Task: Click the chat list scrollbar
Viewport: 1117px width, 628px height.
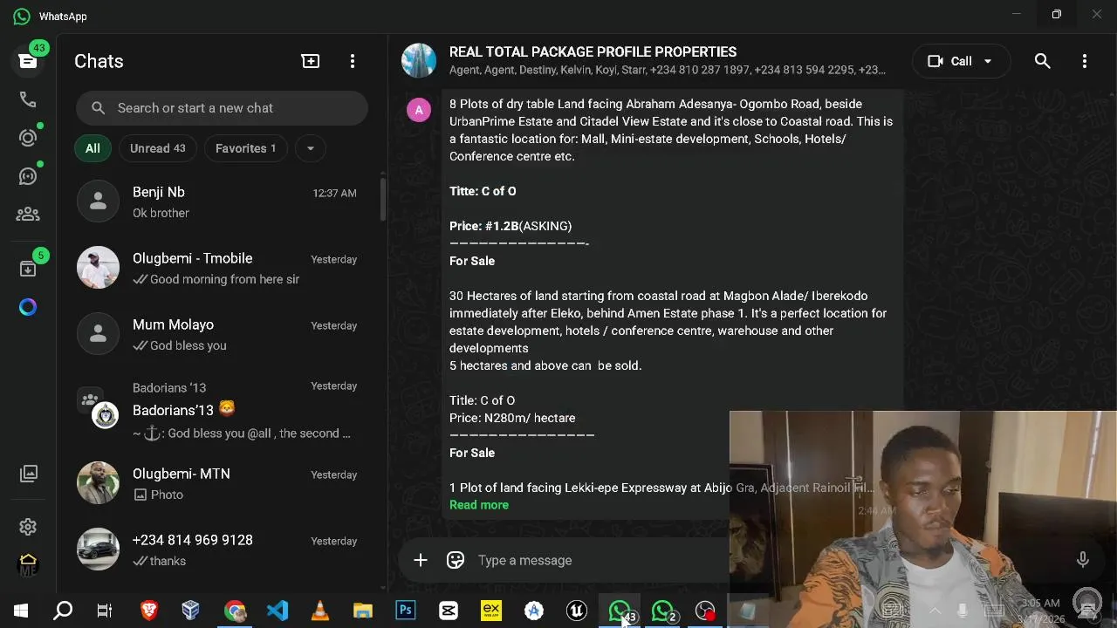Action: 382,201
